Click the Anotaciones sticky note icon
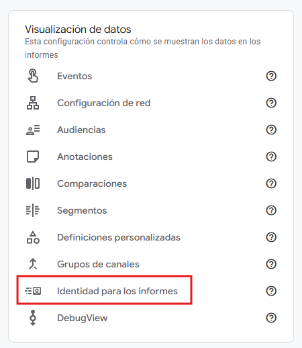Screen dimensions: 302x348 pyautogui.click(x=33, y=157)
